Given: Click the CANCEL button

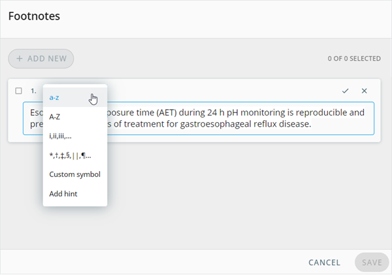Looking at the screenshot, I should [x=324, y=263].
